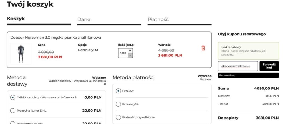Click the quantity field showing 1.000

tap(123, 53)
